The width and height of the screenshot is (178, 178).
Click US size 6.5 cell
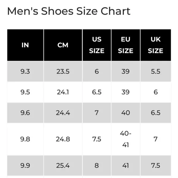click(x=97, y=92)
